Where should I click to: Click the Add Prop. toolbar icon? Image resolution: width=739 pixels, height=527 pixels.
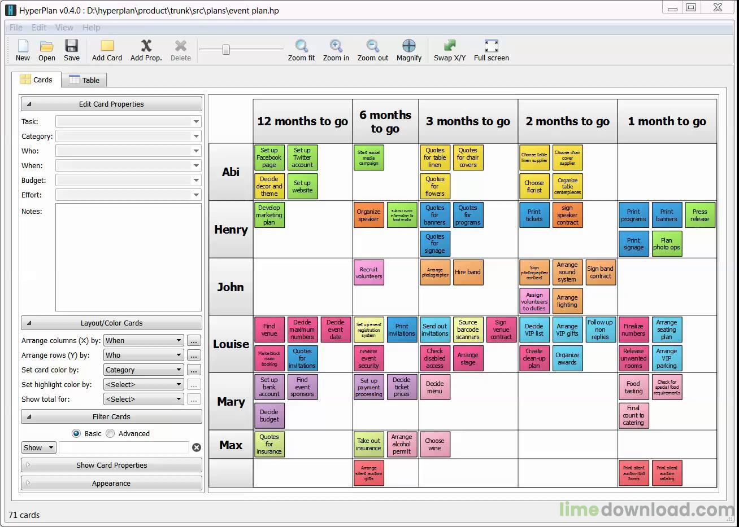[146, 46]
